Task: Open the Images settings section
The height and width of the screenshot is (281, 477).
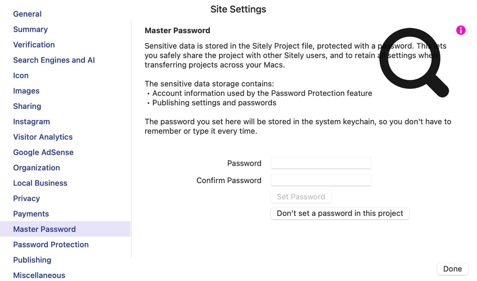Action: (x=26, y=91)
